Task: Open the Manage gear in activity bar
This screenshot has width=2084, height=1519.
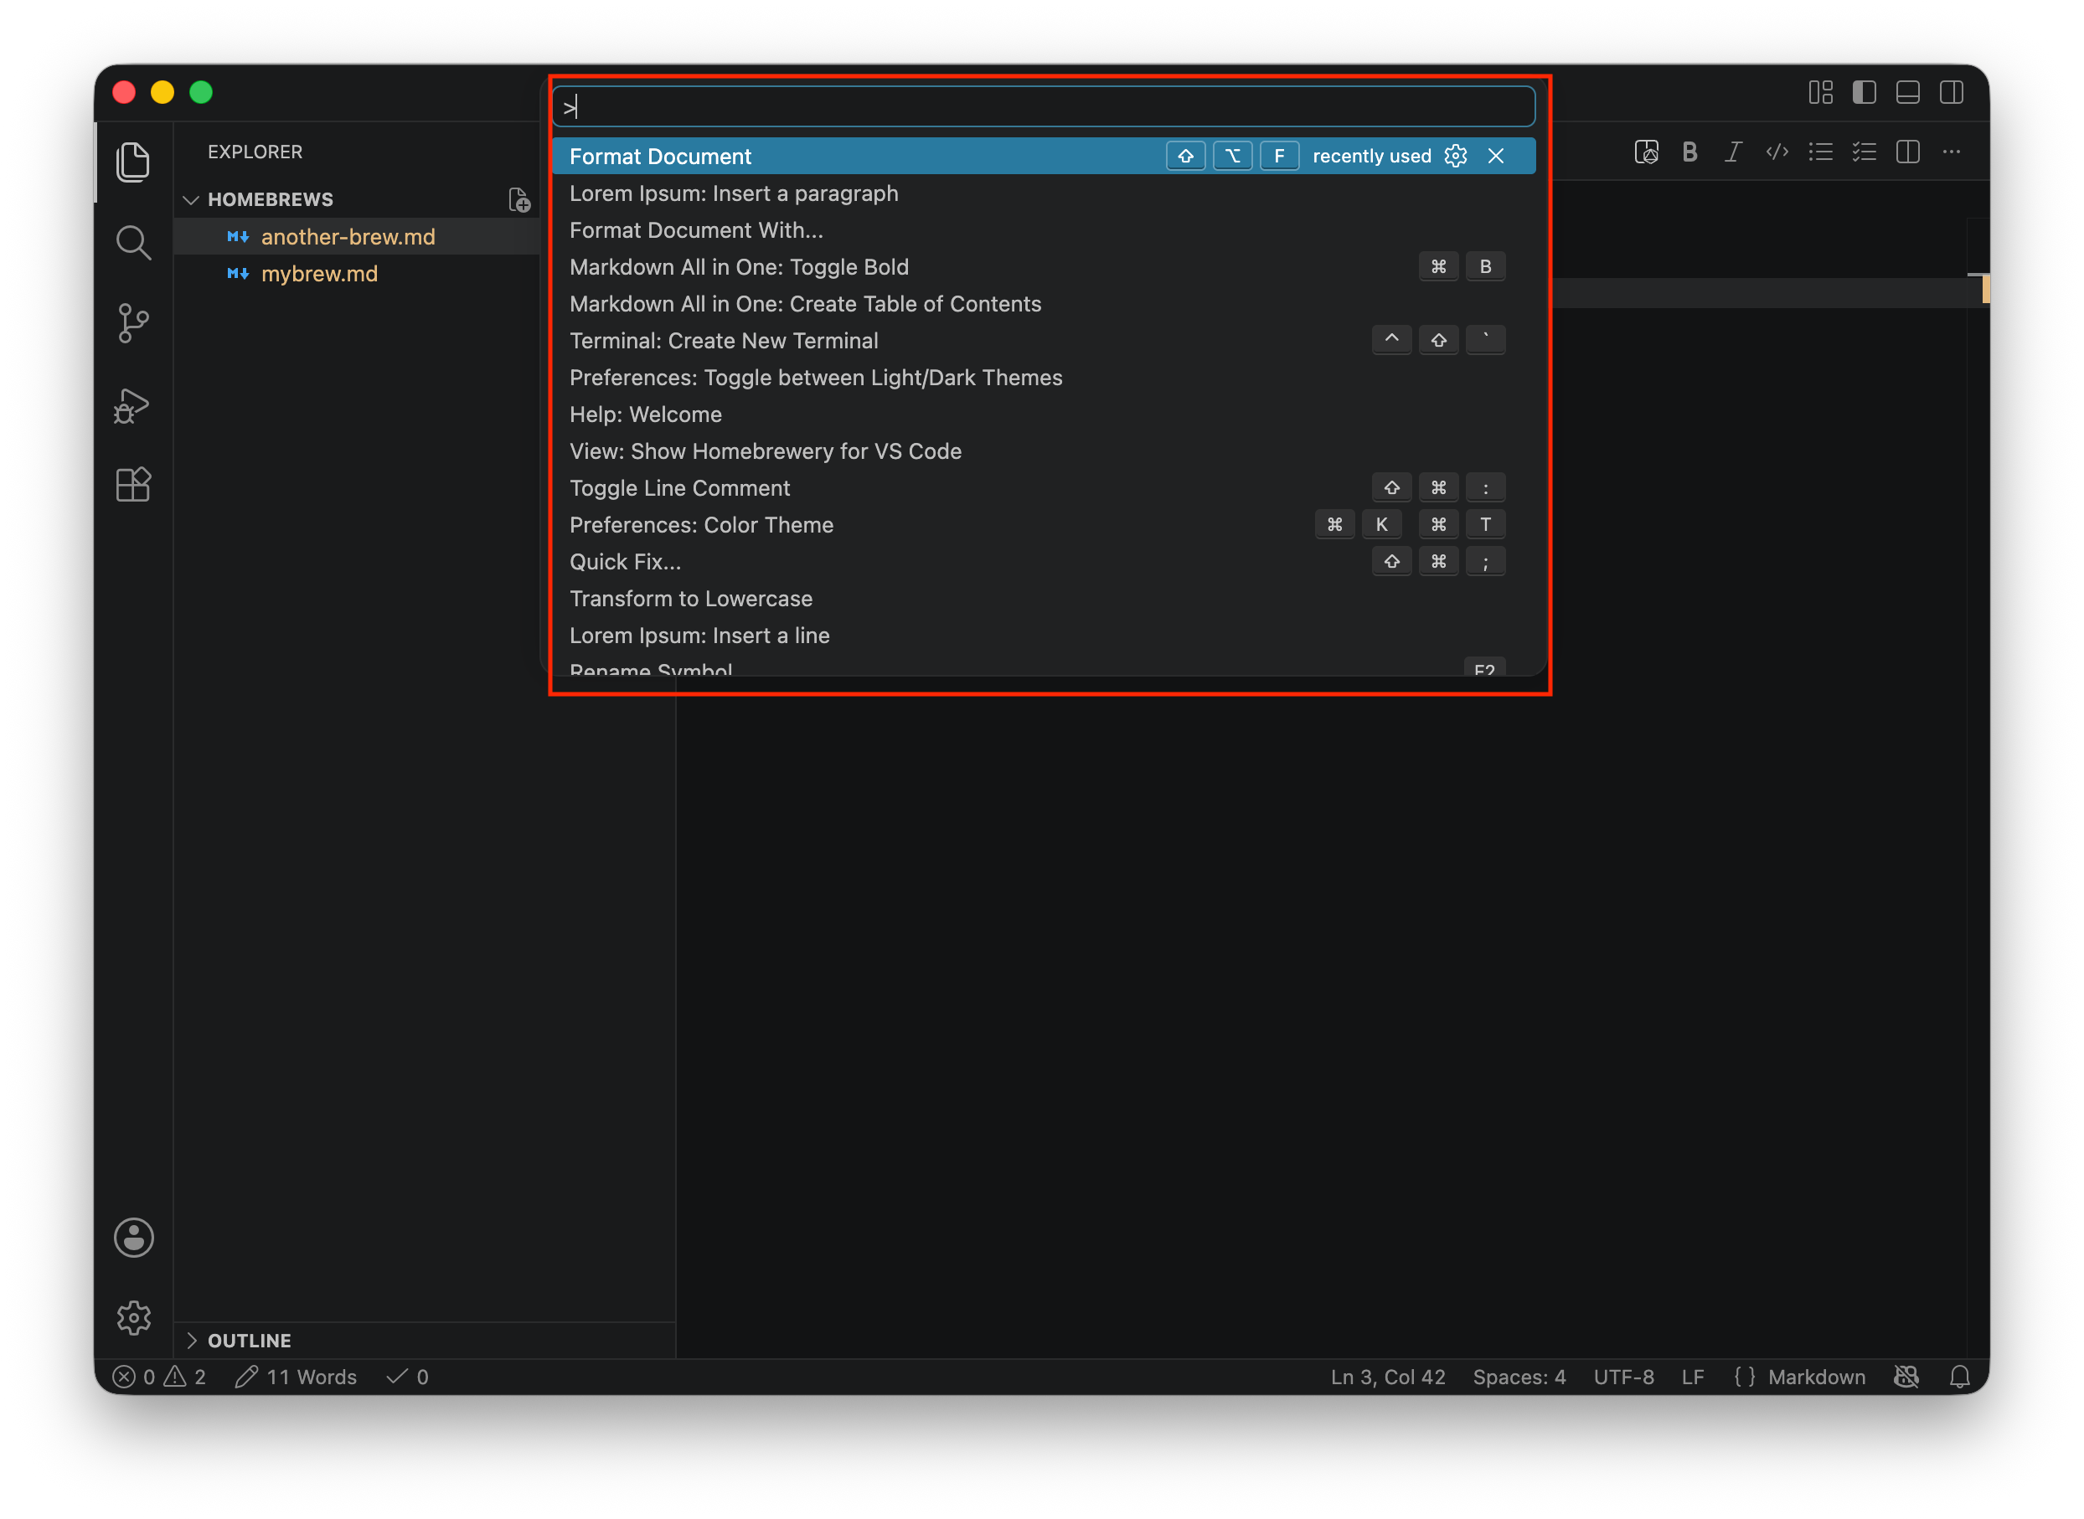Action: (133, 1318)
